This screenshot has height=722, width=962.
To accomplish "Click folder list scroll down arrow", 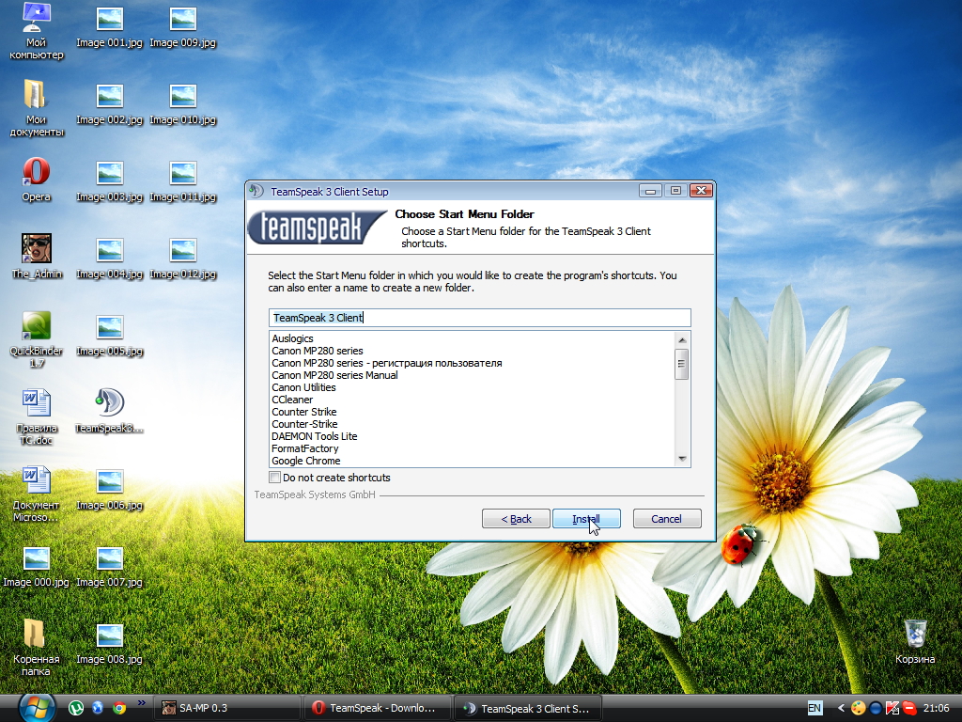I will click(682, 459).
